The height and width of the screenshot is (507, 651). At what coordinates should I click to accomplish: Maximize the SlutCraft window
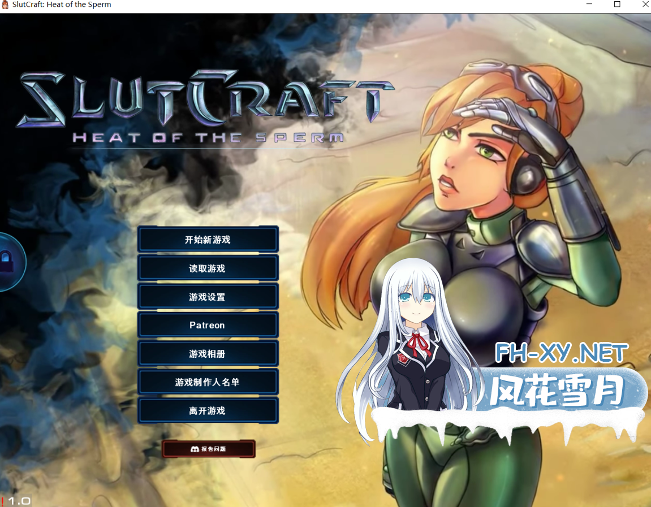(618, 4)
